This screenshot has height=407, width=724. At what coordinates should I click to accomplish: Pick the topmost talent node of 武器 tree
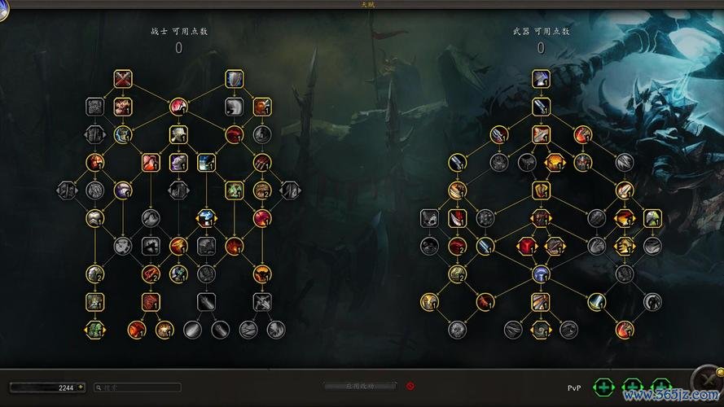[x=541, y=79]
